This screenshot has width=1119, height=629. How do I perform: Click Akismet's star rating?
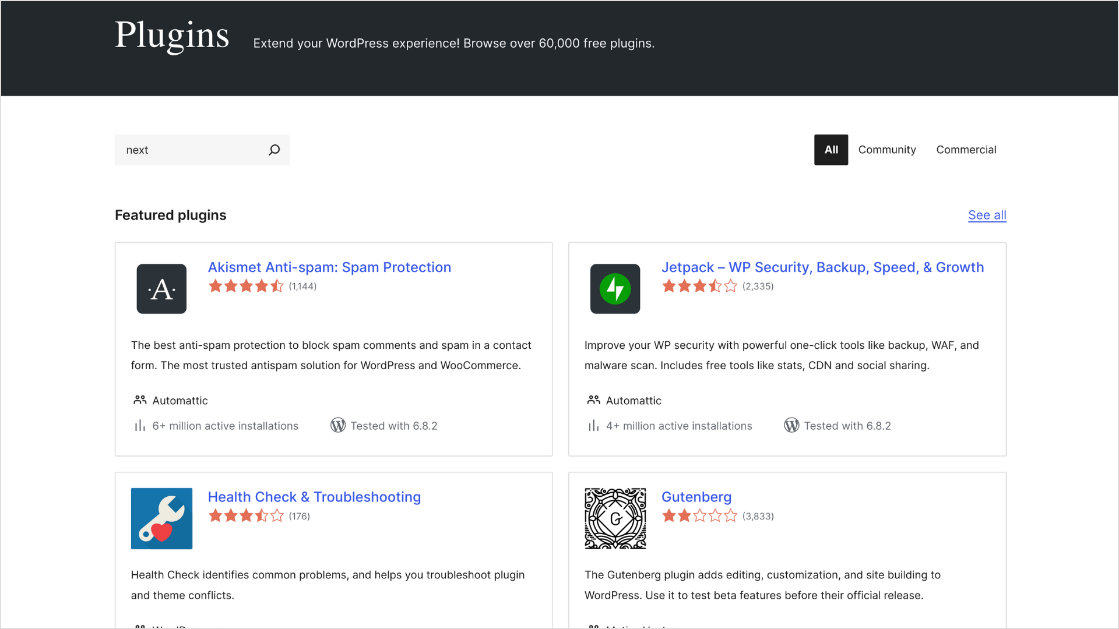(x=246, y=286)
